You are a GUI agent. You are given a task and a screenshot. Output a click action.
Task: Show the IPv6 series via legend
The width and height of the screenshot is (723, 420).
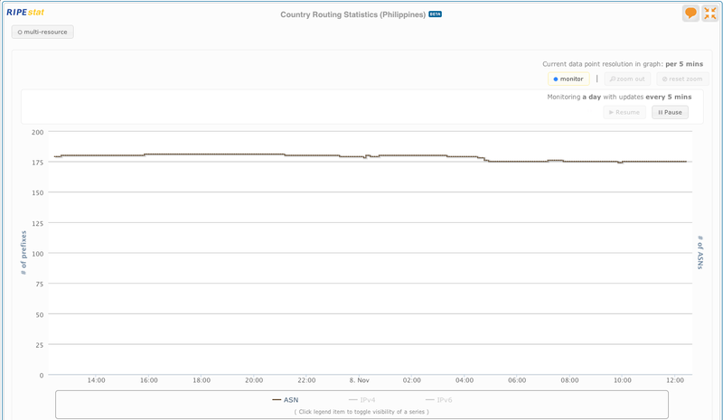click(x=438, y=399)
